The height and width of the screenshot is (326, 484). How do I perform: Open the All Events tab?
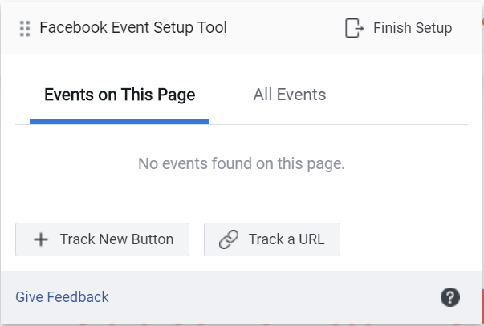(290, 95)
